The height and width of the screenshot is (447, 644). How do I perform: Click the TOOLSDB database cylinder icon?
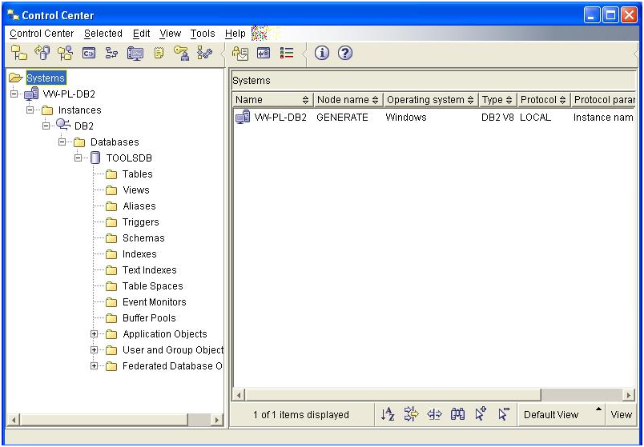click(x=95, y=158)
